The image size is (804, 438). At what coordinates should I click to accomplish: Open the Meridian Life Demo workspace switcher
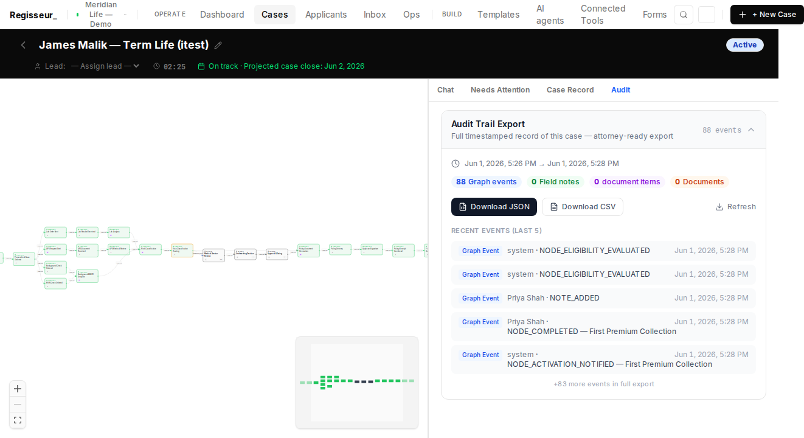(102, 15)
